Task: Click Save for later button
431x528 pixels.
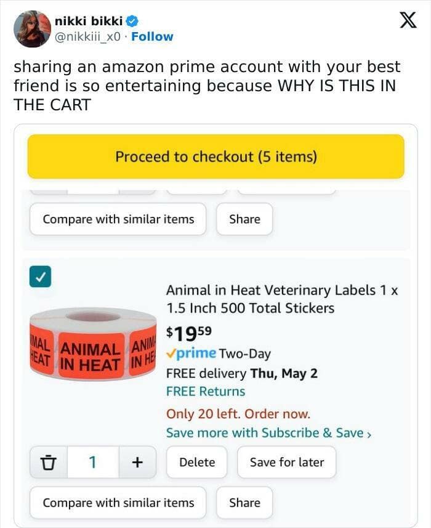Action: pyautogui.click(x=287, y=462)
